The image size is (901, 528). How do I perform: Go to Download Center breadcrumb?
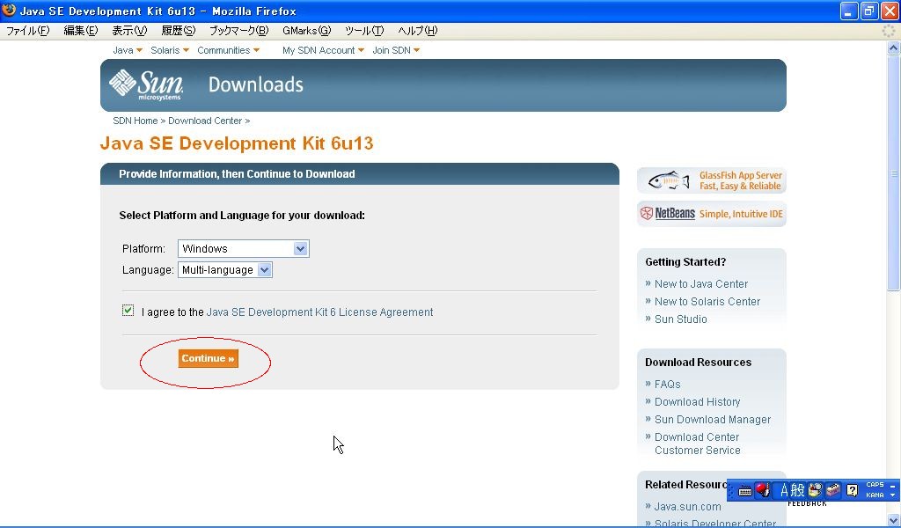pyautogui.click(x=205, y=121)
